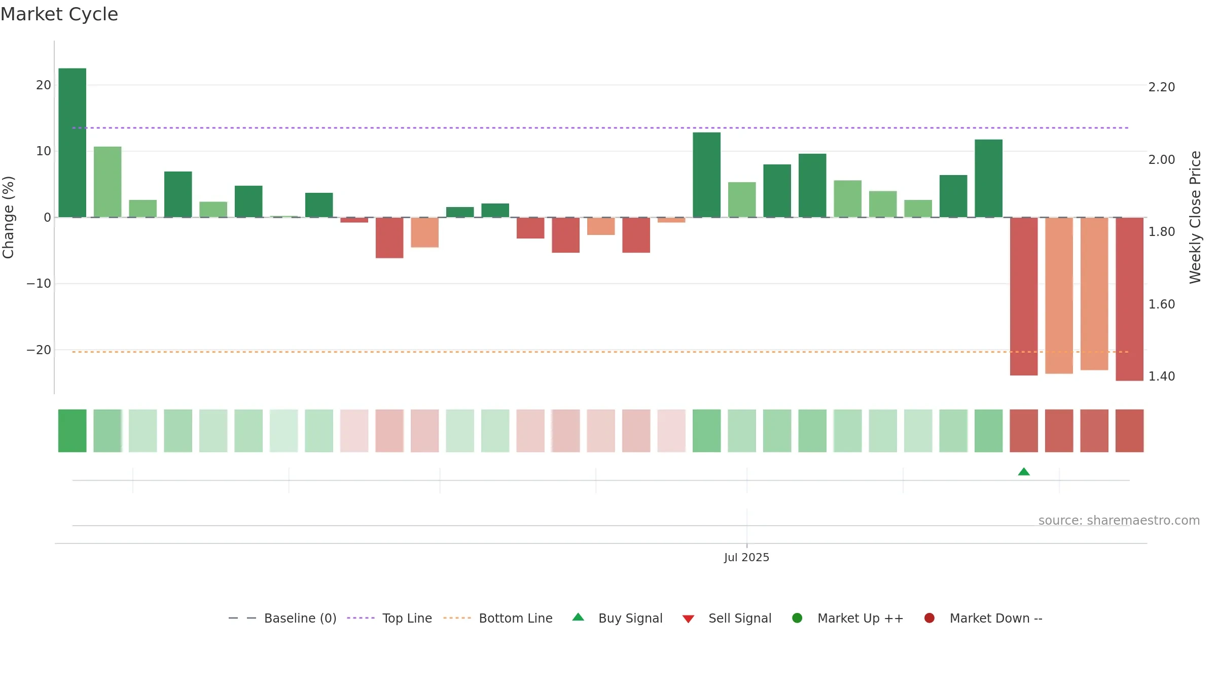This screenshot has width=1217, height=685.
Task: Click the last dark red heatmap square
Action: pyautogui.click(x=1129, y=431)
